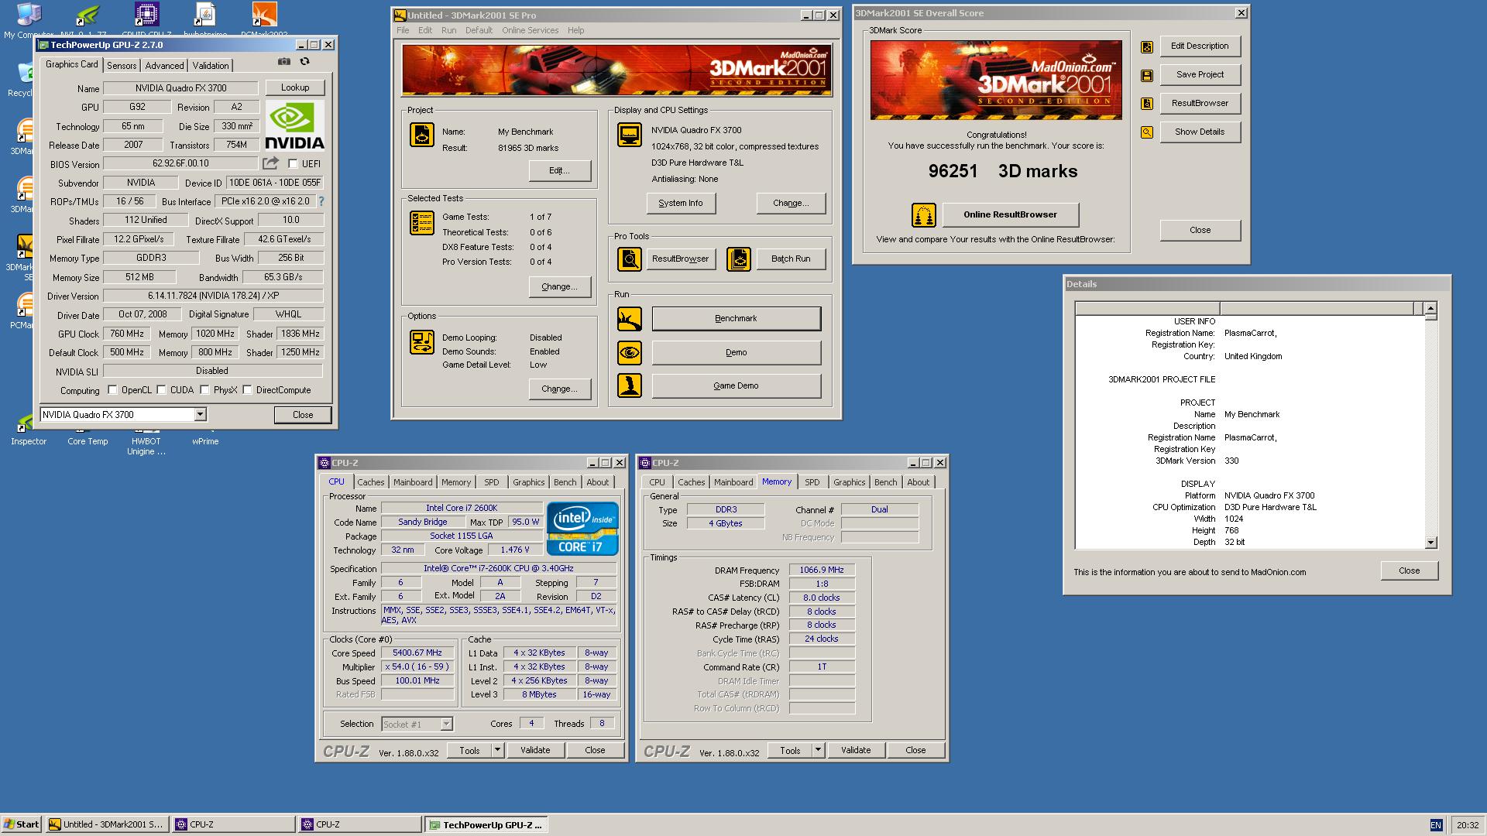Click the Edit button under Project
The image size is (1487, 836).
[559, 170]
